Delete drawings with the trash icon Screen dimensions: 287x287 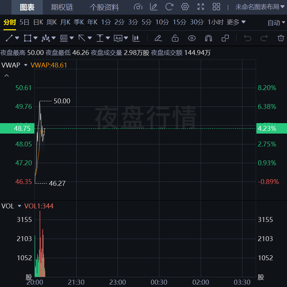point(280,38)
